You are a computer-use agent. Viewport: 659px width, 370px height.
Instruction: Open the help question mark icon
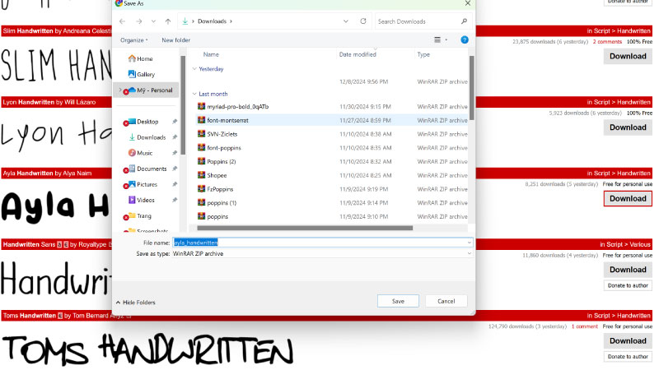(x=465, y=39)
